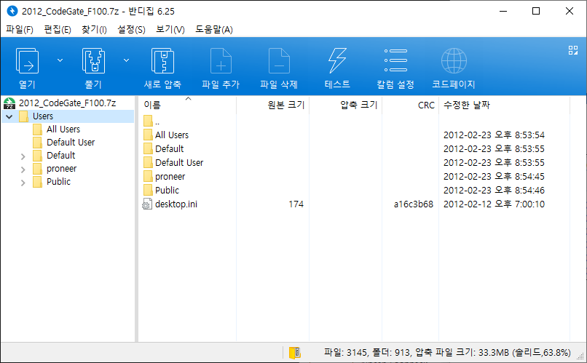Select the 2012_CodeGate_F100.7z root in the tree
Image resolution: width=587 pixels, height=363 pixels.
coord(68,103)
